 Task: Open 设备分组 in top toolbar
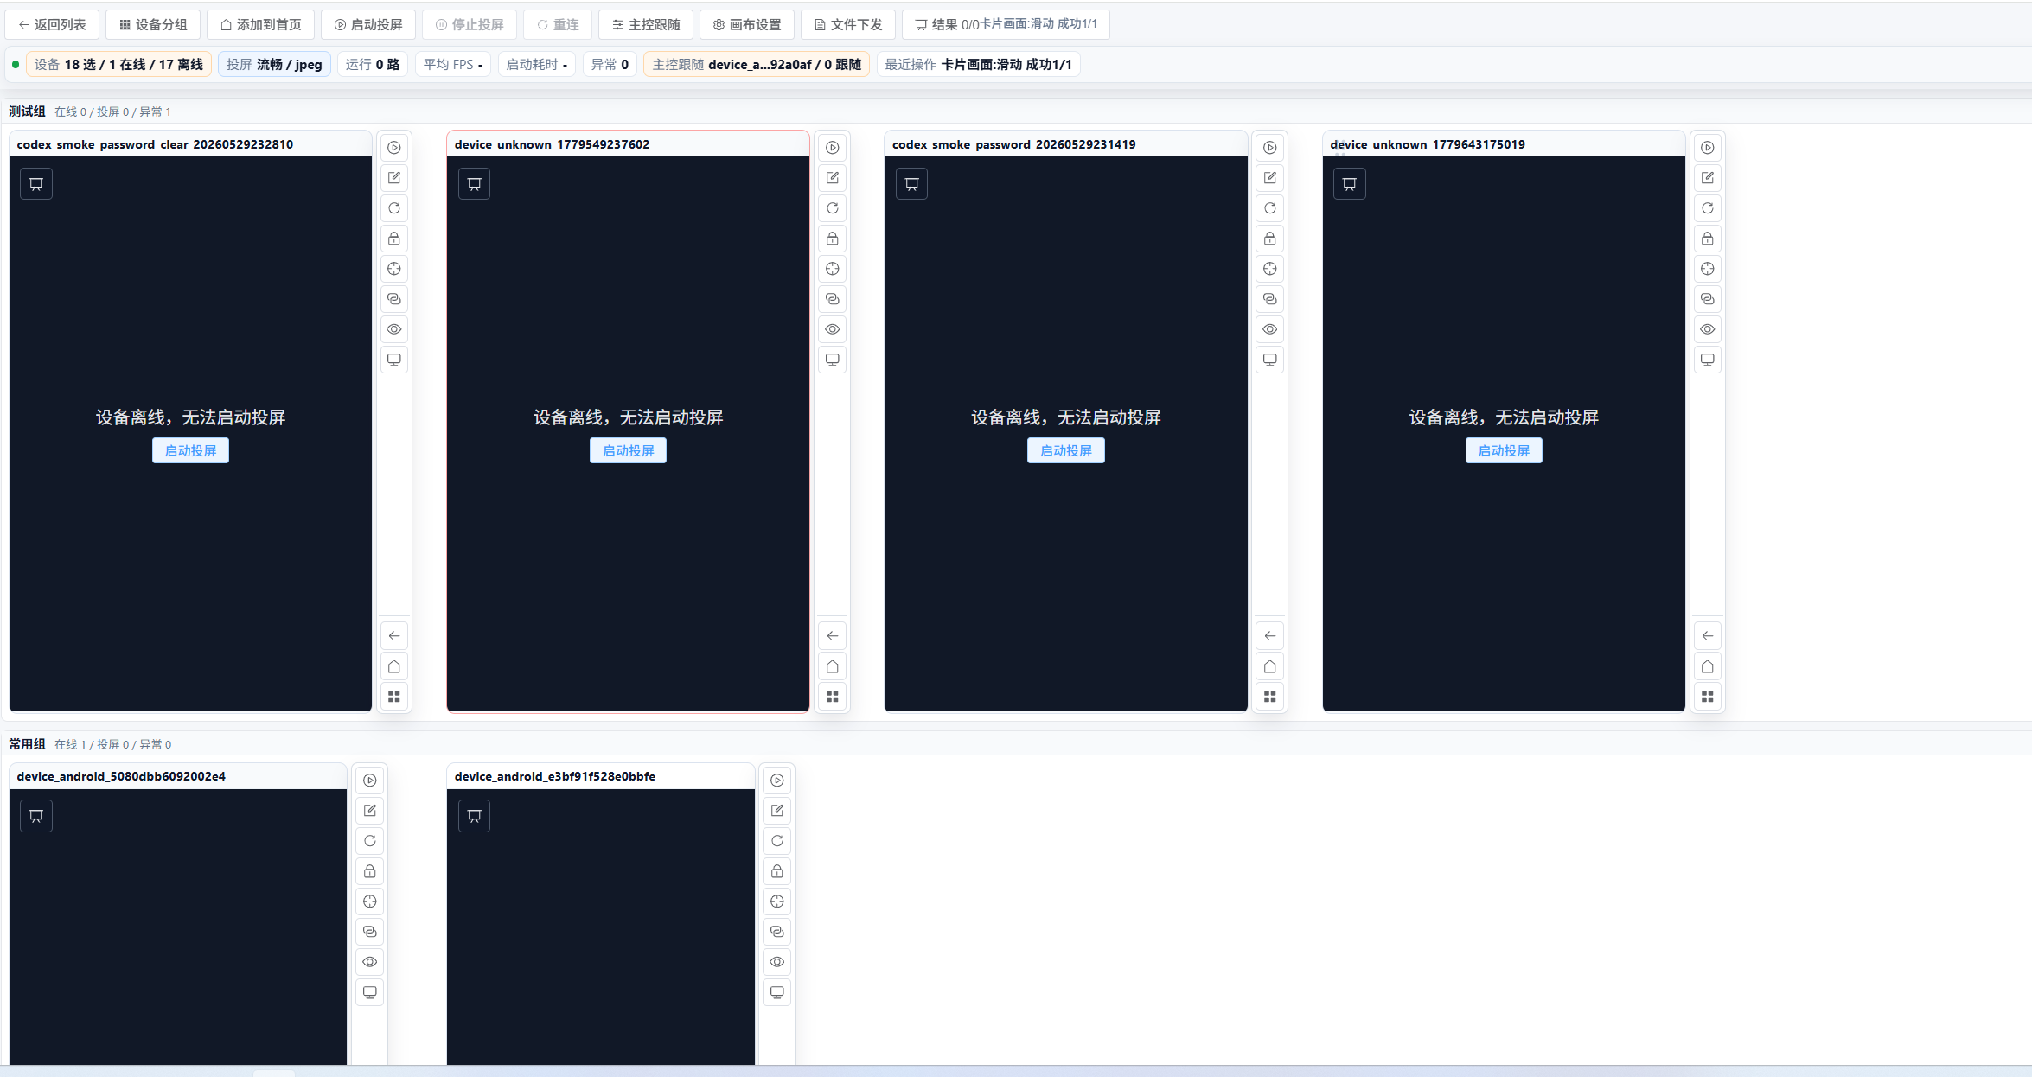click(153, 24)
